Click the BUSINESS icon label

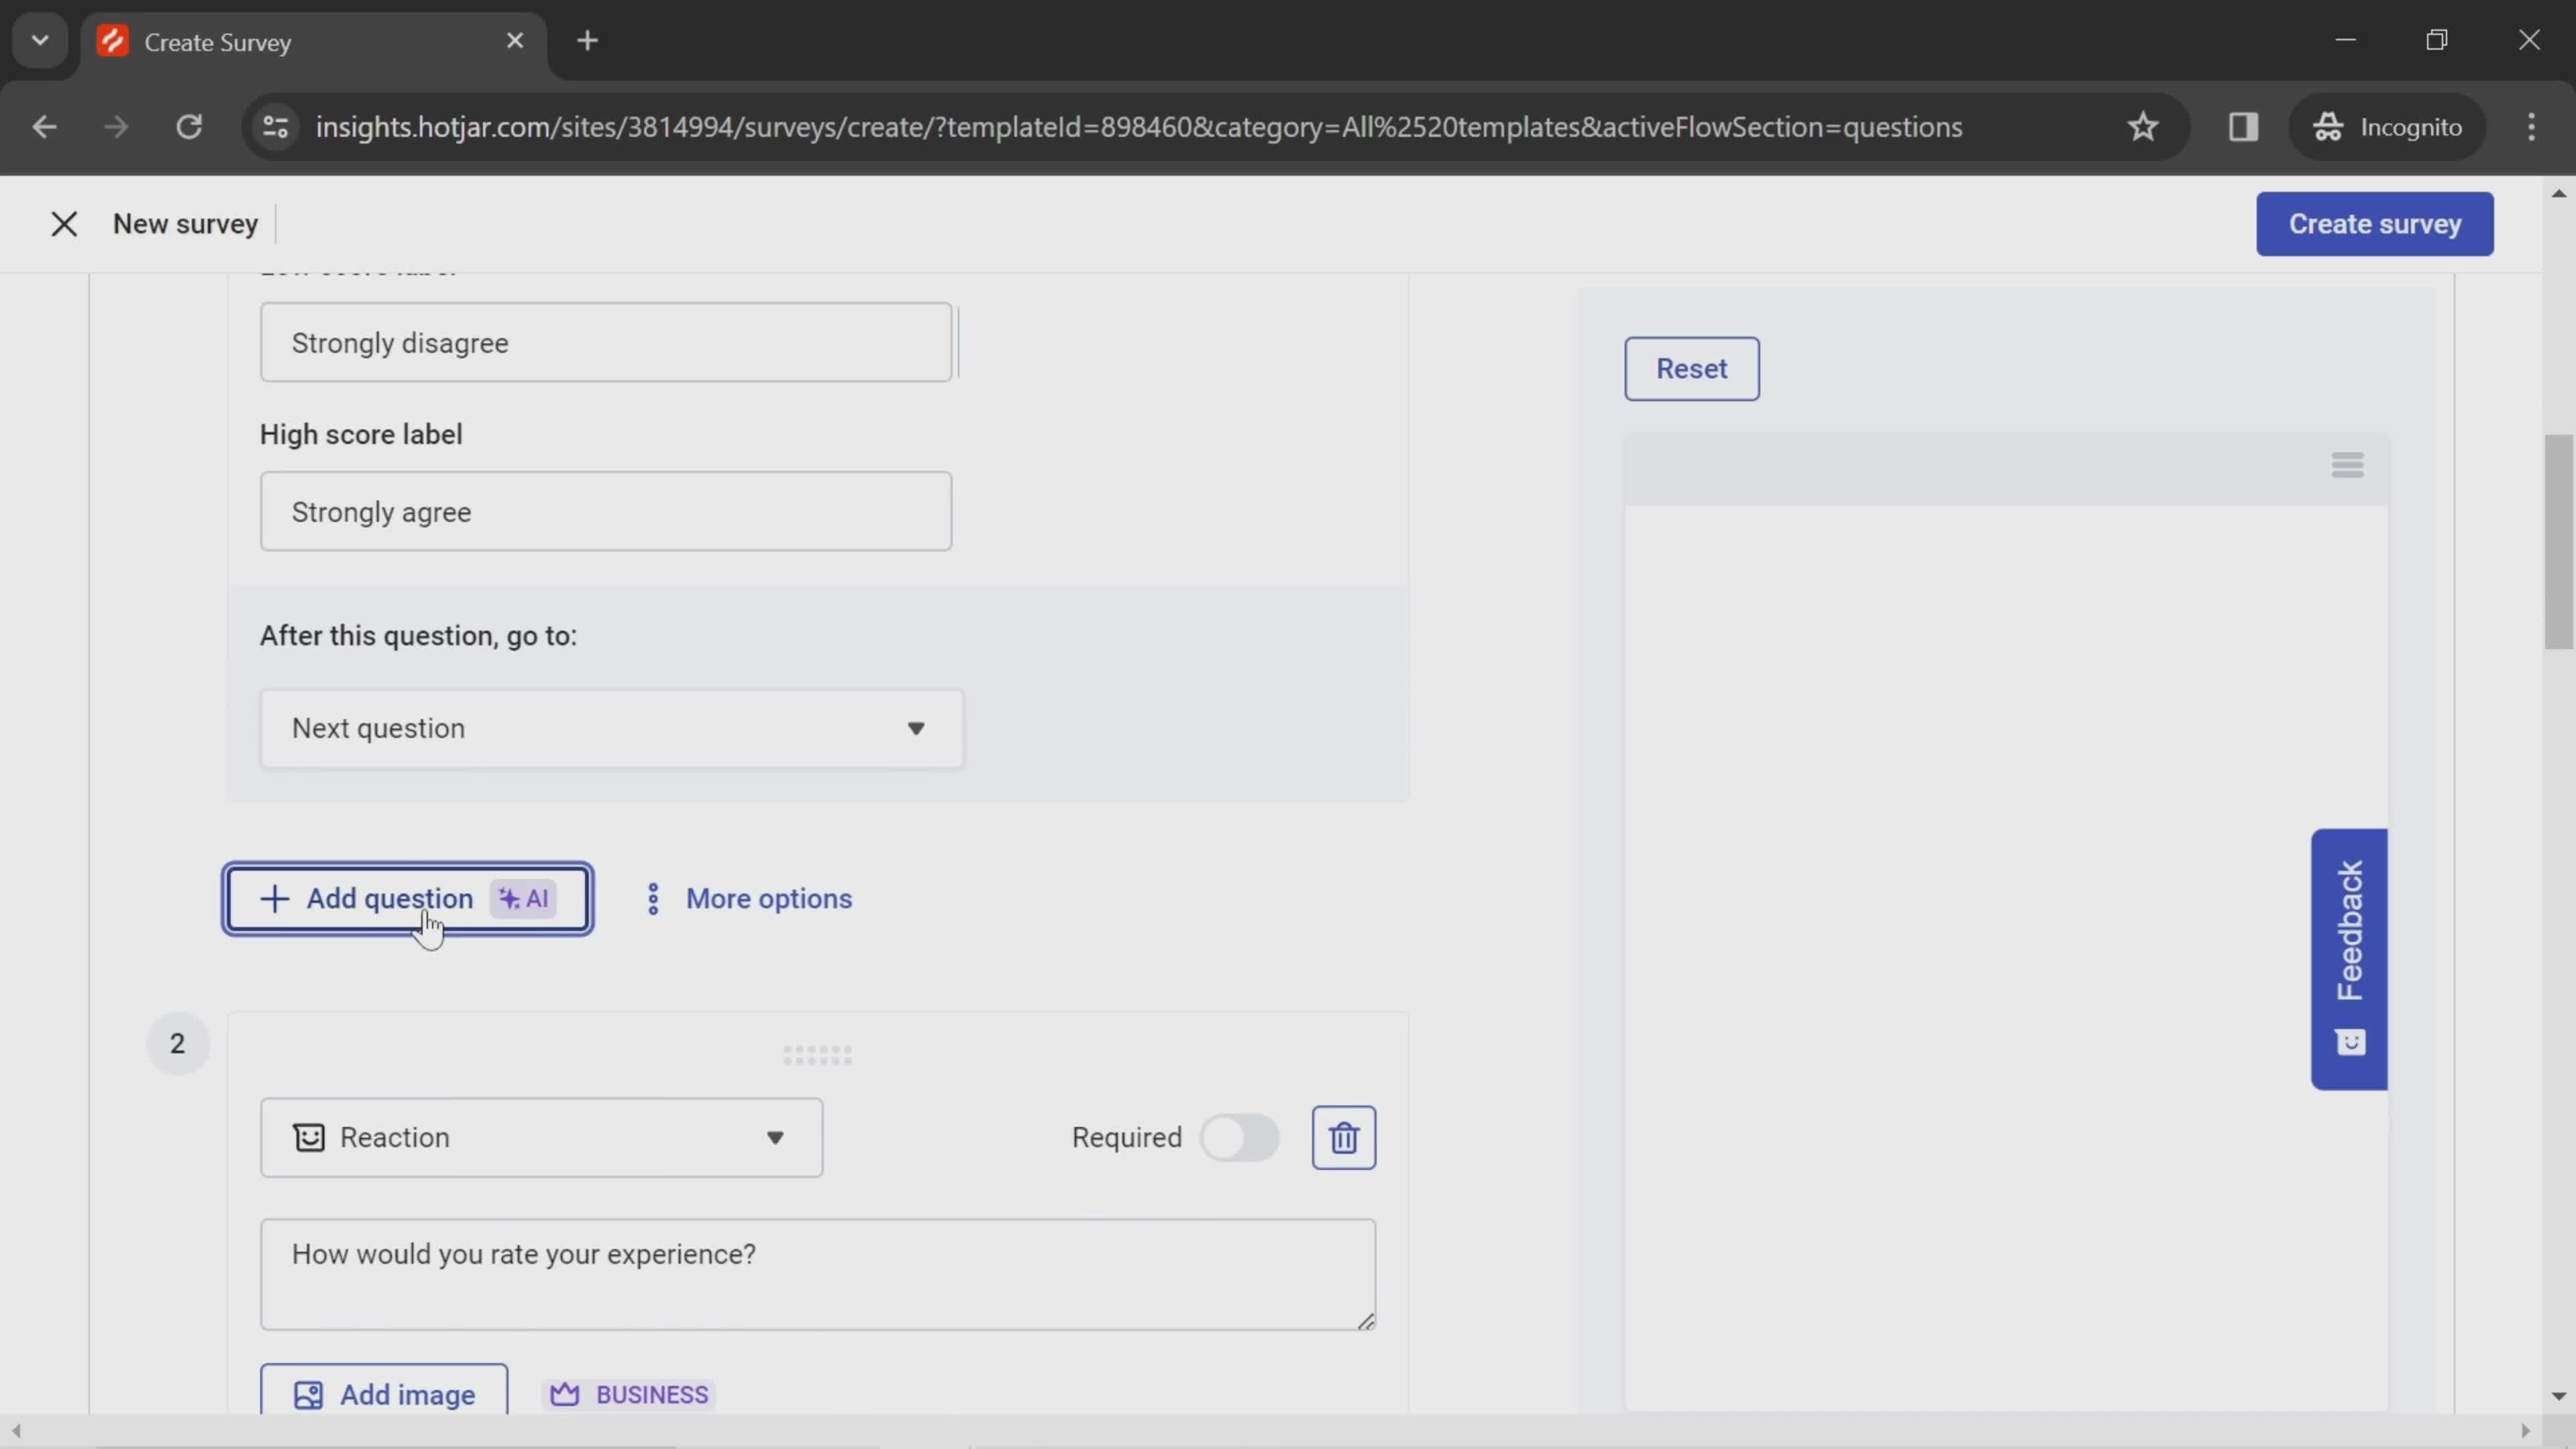tap(630, 1394)
